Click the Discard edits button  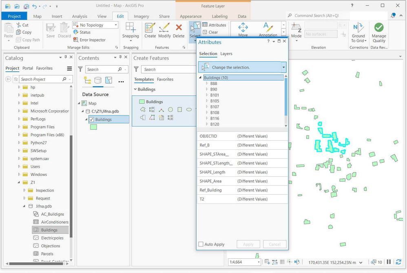64,30
